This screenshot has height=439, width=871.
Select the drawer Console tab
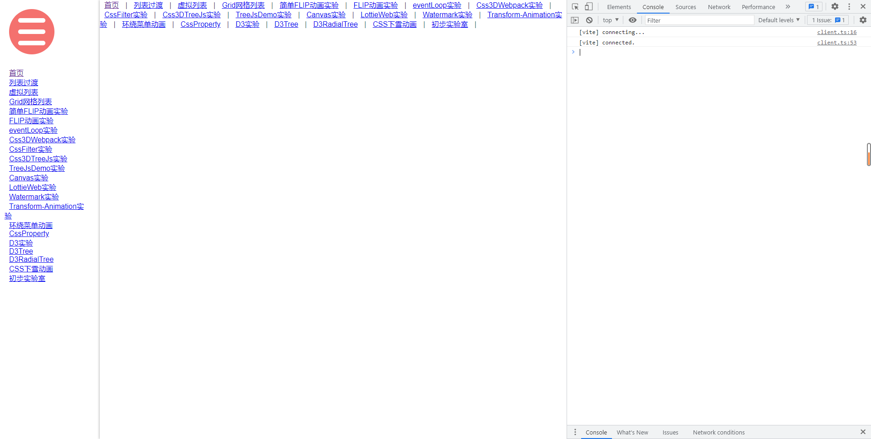tap(596, 432)
